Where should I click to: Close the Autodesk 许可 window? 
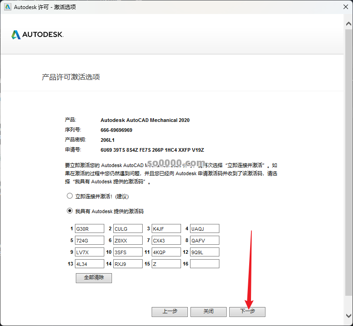[x=342, y=7]
